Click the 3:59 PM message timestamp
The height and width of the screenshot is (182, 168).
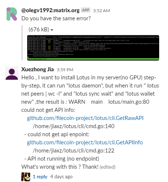[65, 70]
